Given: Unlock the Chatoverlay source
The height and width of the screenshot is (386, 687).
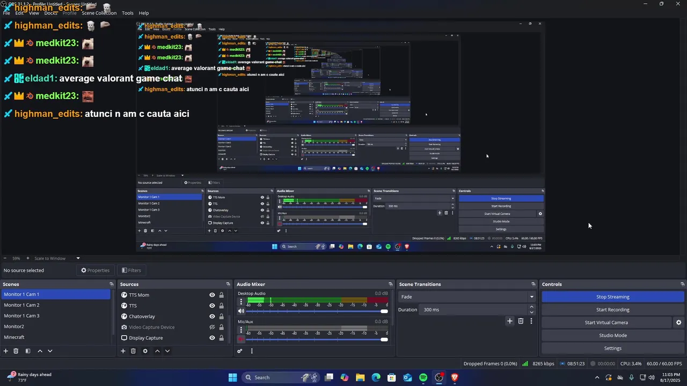Looking at the screenshot, I should 221,316.
